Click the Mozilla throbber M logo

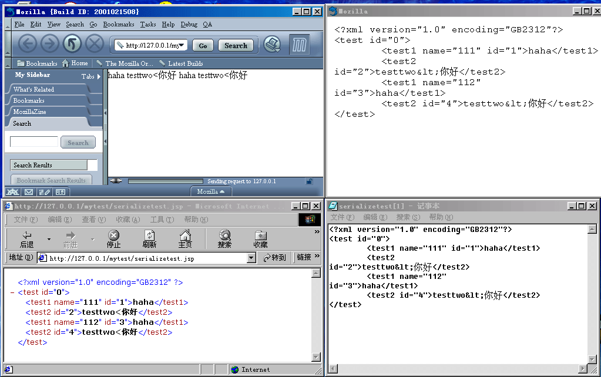click(x=300, y=45)
